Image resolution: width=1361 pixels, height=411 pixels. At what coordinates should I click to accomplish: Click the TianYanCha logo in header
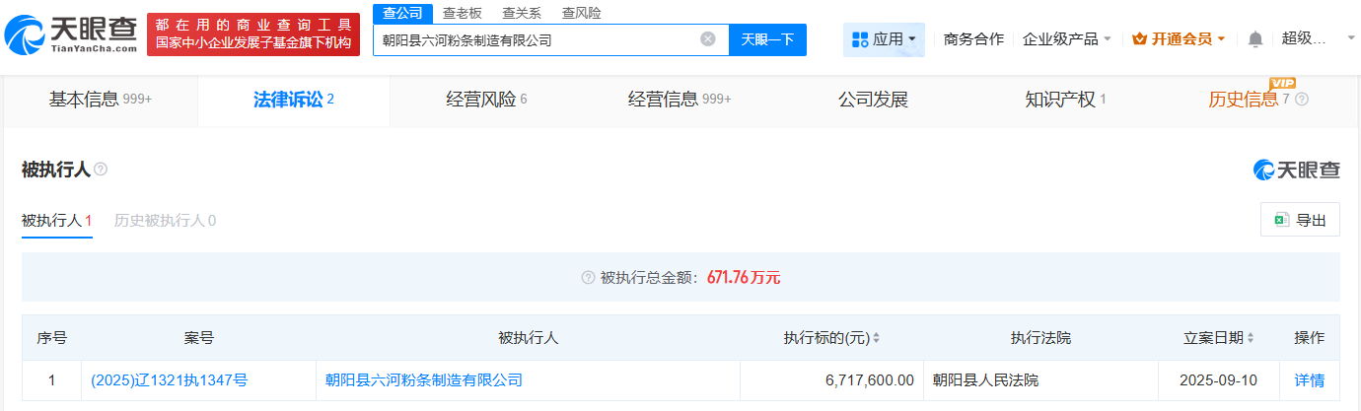pos(71,35)
